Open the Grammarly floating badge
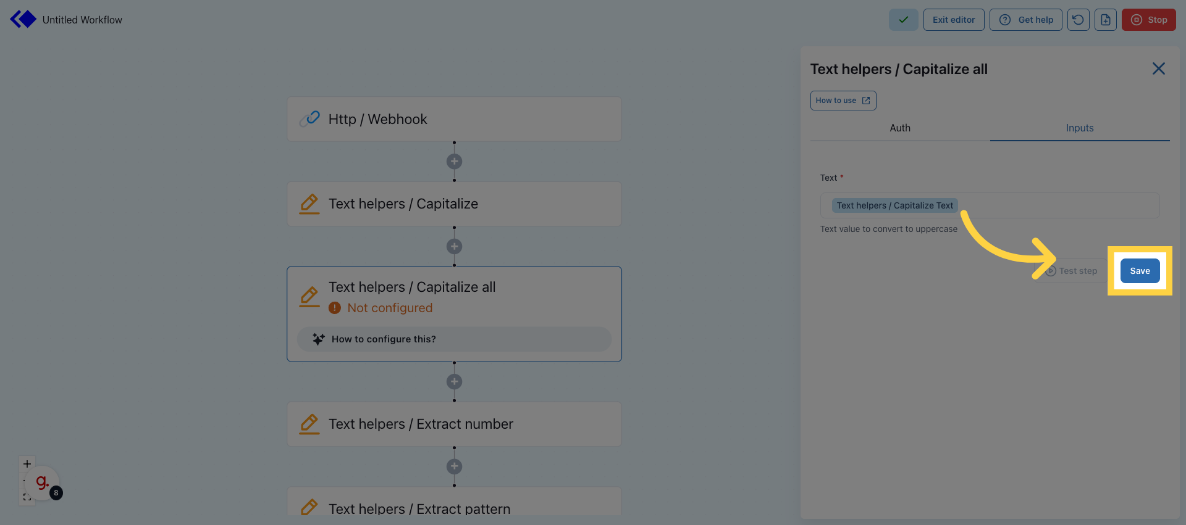The height and width of the screenshot is (525, 1186). tap(43, 482)
